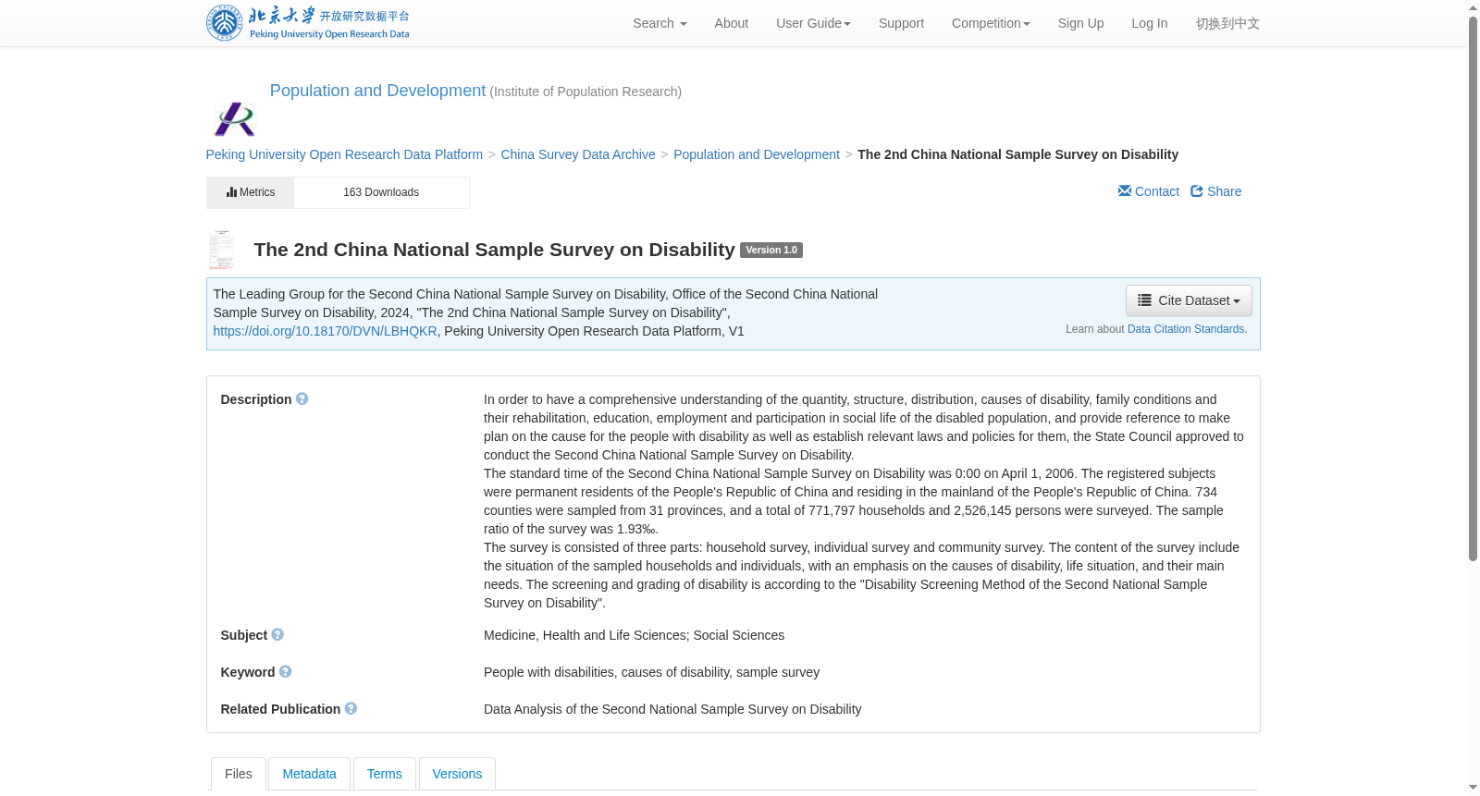Open the Terms tab
The height and width of the screenshot is (796, 1480).
pyautogui.click(x=384, y=774)
